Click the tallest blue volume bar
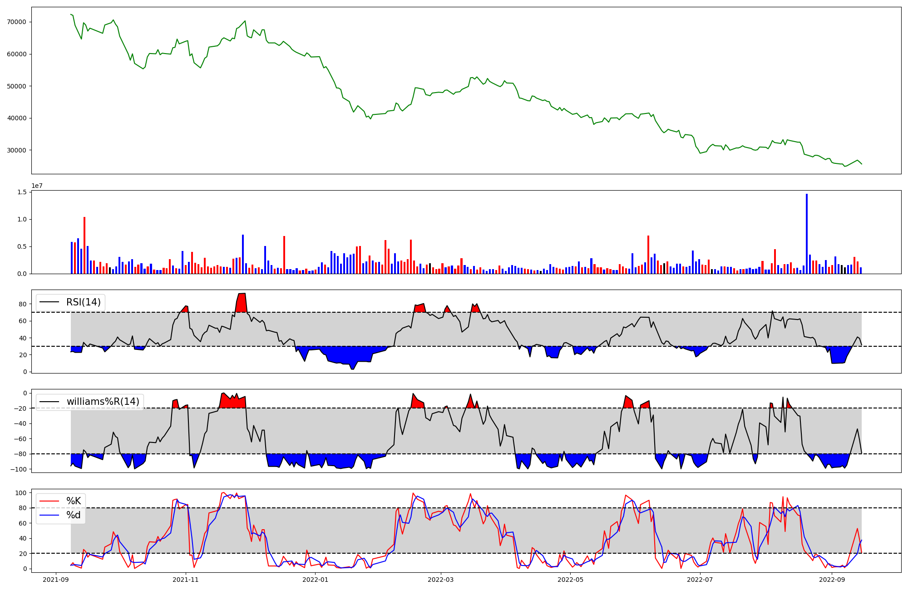The height and width of the screenshot is (590, 908). [x=807, y=234]
